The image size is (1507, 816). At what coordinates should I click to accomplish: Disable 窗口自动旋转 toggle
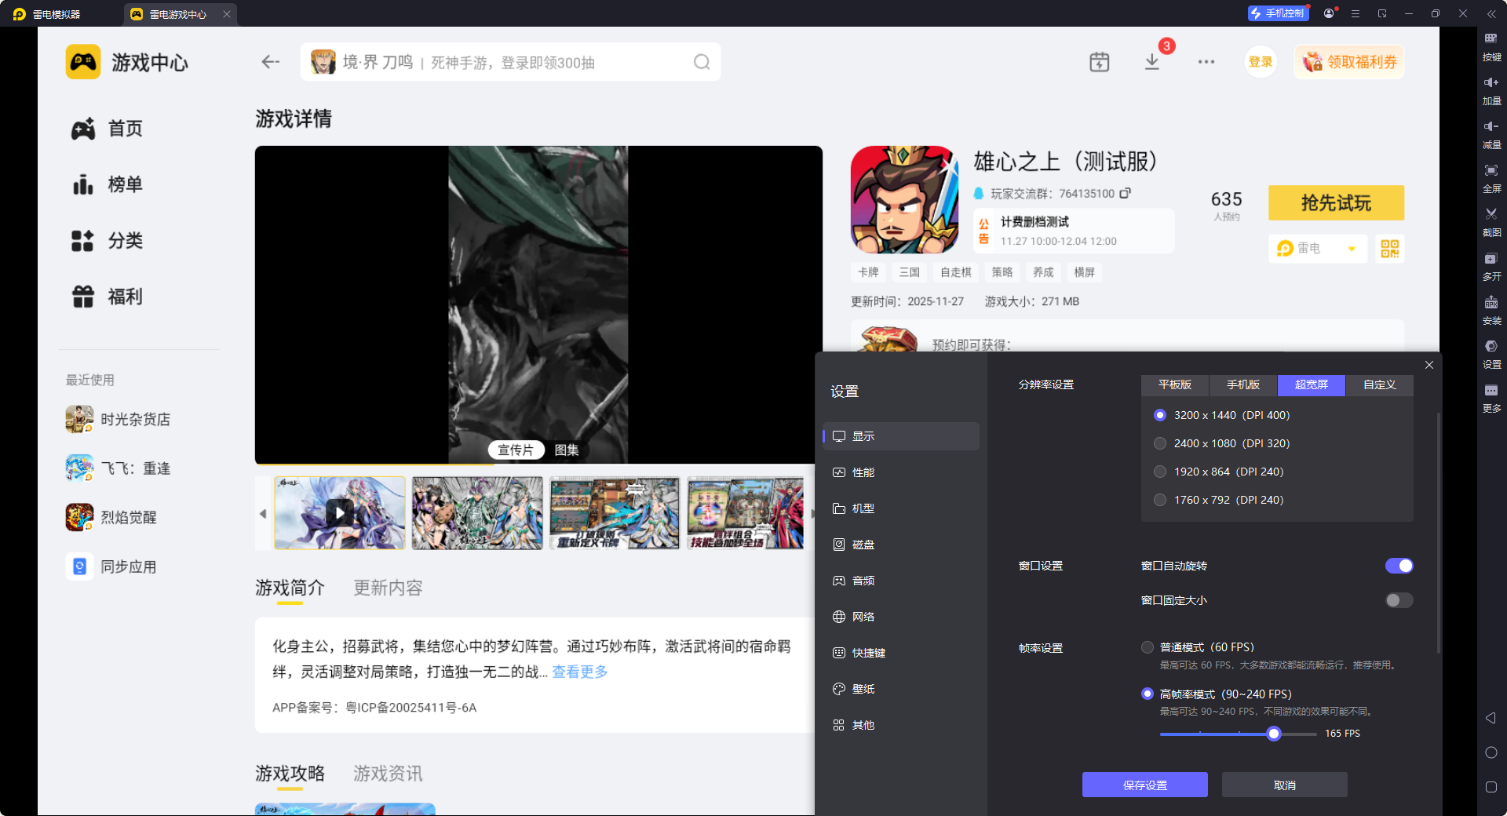[x=1399, y=566]
